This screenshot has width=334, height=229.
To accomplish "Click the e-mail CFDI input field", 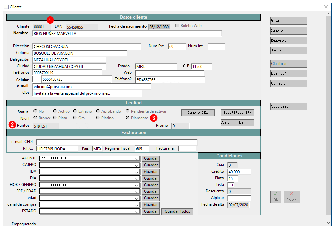I will point(117,142).
